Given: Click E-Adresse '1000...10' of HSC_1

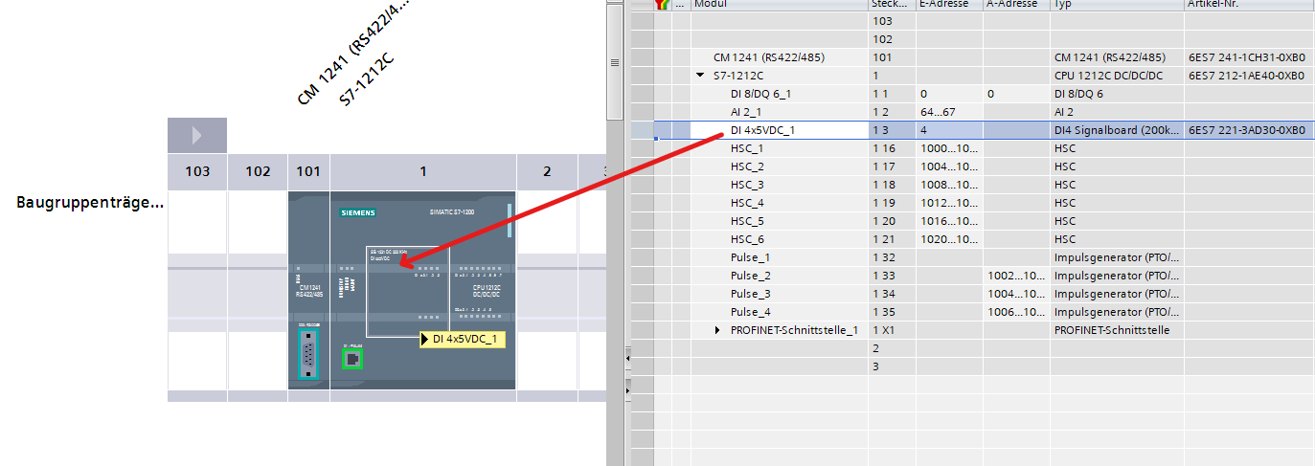Looking at the screenshot, I should (949, 148).
